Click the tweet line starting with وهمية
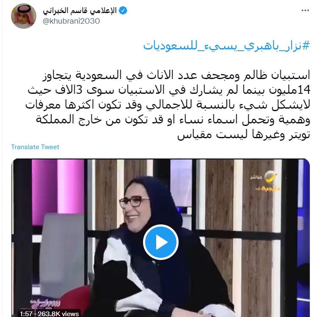The width and height of the screenshot is (314, 317). coord(173,120)
